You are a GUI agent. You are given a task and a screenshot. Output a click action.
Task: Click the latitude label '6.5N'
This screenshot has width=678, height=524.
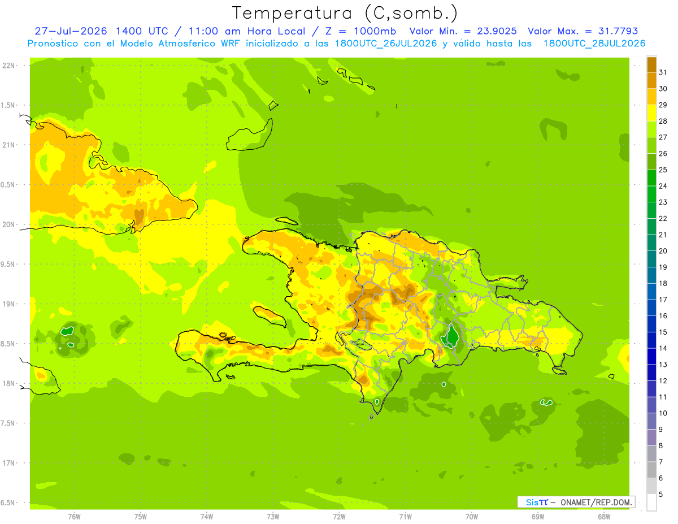pos(8,503)
